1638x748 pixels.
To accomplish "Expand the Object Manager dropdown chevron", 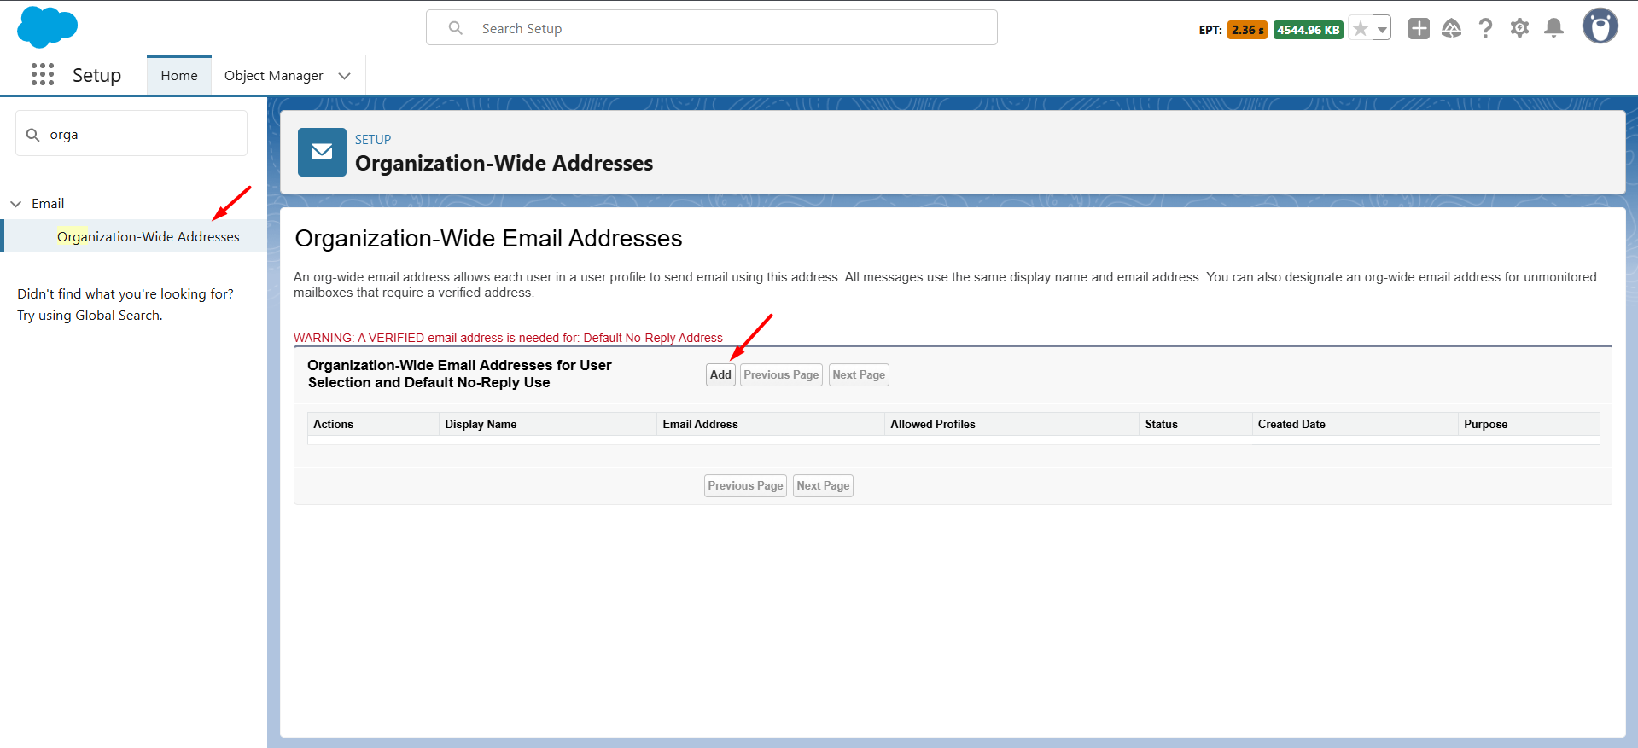I will tap(345, 76).
